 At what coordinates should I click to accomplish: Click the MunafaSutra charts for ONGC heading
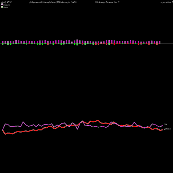pyautogui.click(x=53, y=2)
